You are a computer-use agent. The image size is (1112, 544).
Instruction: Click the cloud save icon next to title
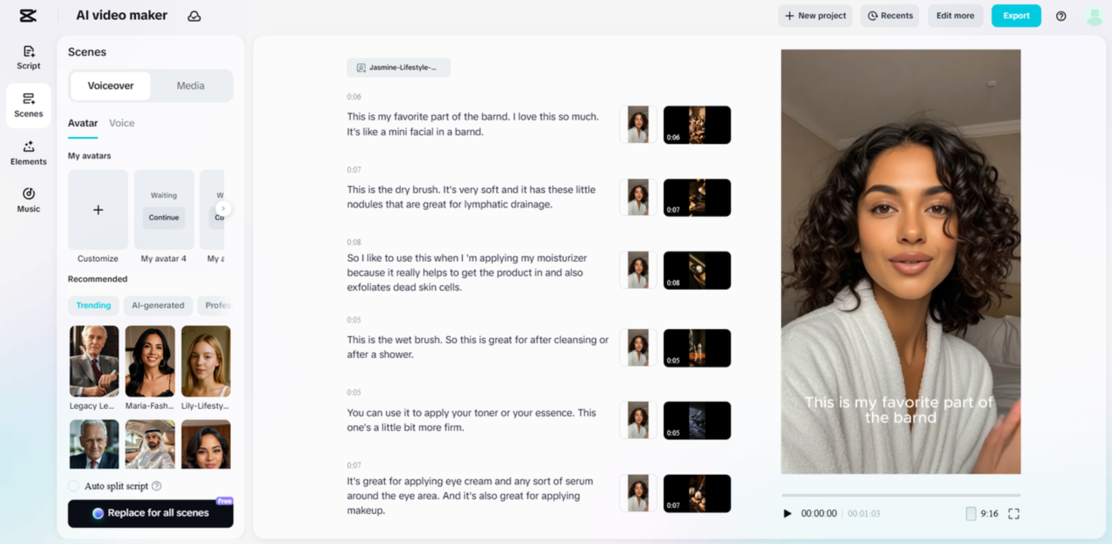click(x=194, y=16)
